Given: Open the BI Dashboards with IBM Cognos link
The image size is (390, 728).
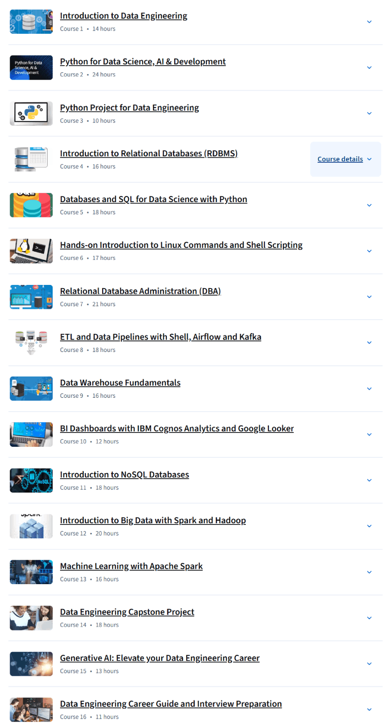Looking at the screenshot, I should (x=177, y=429).
